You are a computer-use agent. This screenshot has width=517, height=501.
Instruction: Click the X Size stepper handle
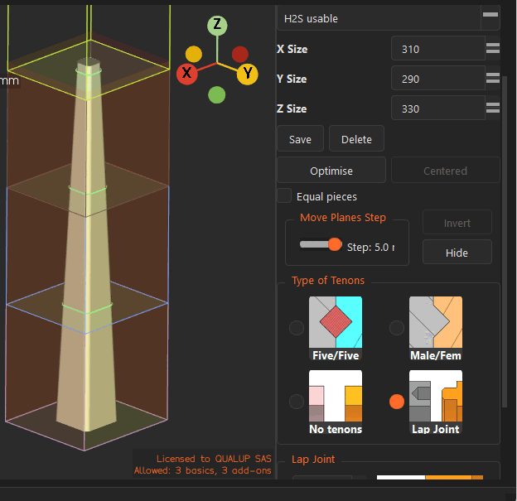pyautogui.click(x=493, y=48)
